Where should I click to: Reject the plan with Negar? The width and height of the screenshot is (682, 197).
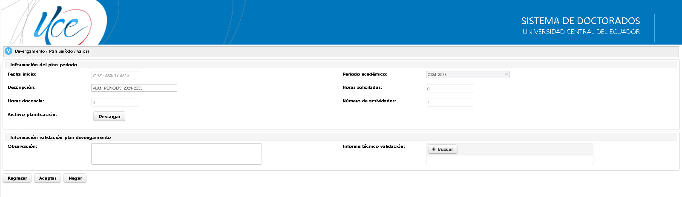[x=75, y=178]
